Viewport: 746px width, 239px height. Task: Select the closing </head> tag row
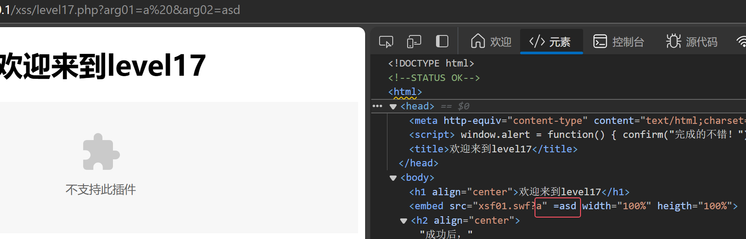click(418, 163)
